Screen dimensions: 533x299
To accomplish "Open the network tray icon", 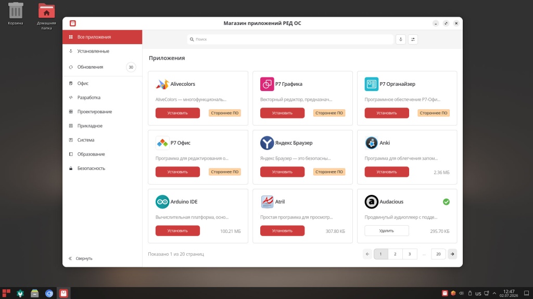I will 487,293.
